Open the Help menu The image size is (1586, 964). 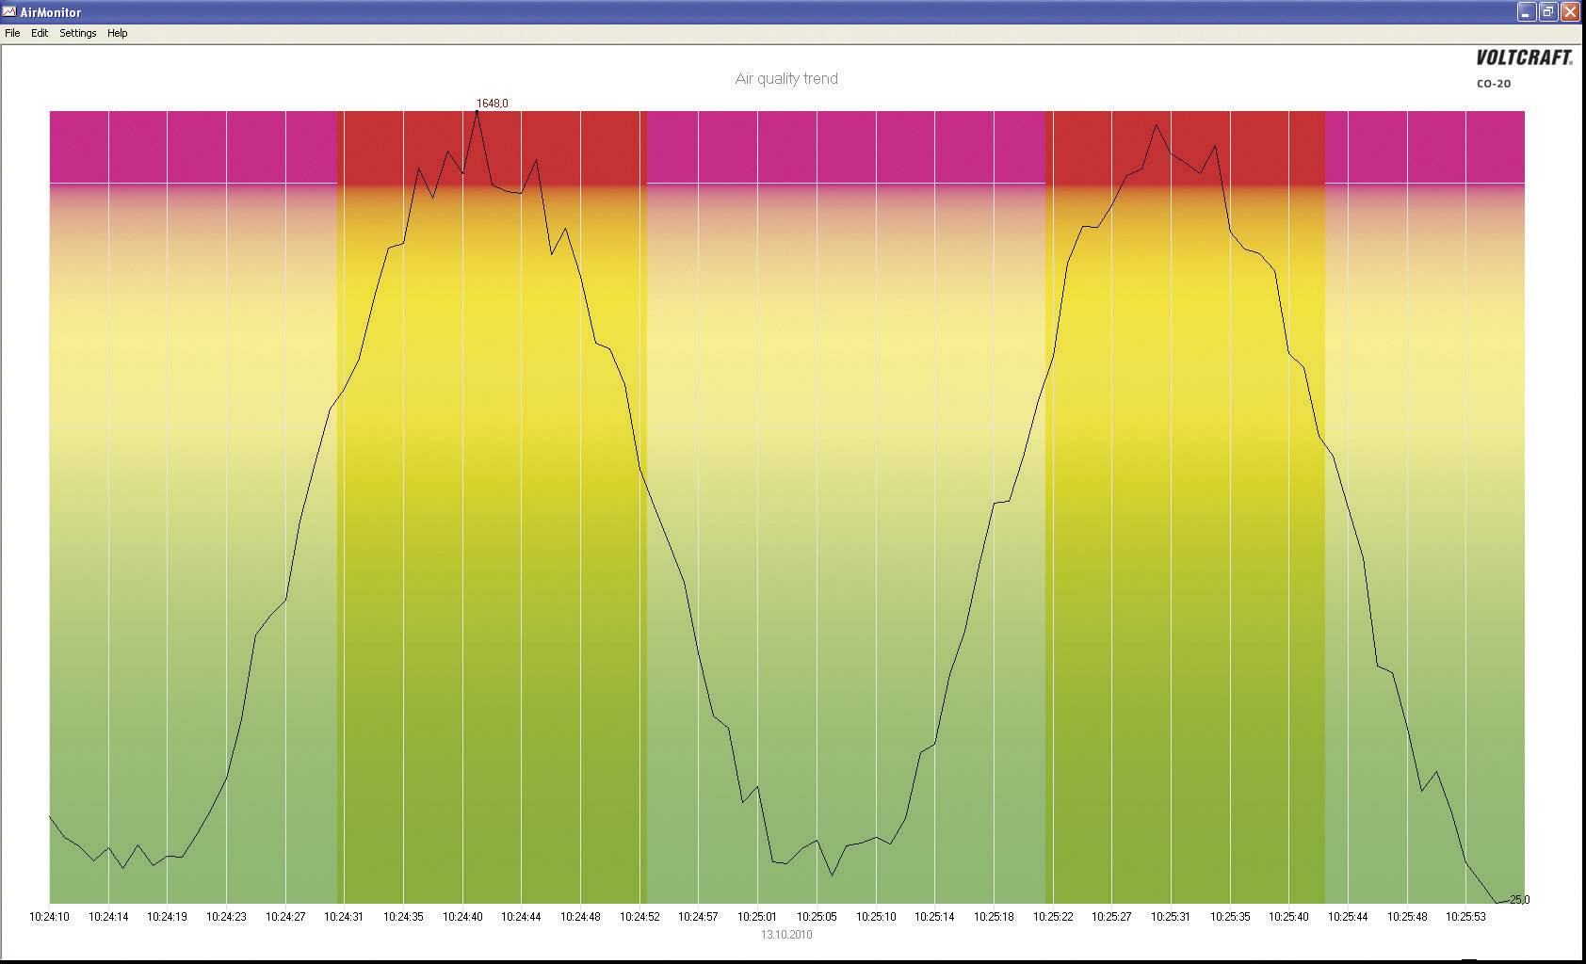(118, 33)
